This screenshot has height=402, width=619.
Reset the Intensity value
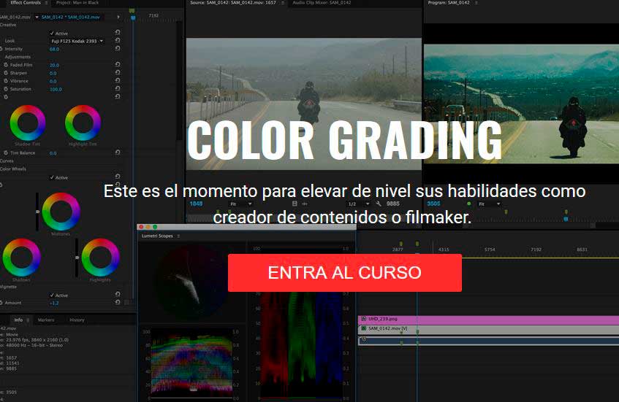point(118,48)
